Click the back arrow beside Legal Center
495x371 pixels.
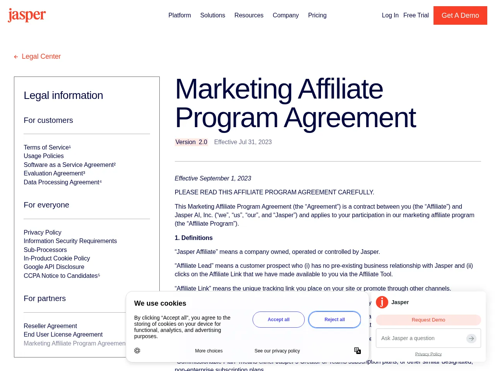(x=16, y=57)
